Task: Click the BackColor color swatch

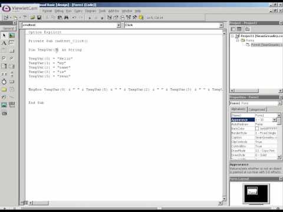Action: (257, 128)
